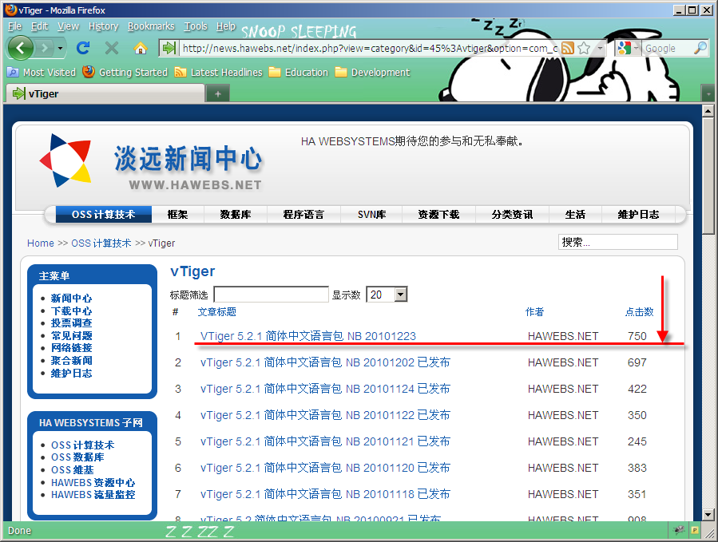This screenshot has height=542, width=718.
Task: Click the URL address field
Action: coord(369,48)
